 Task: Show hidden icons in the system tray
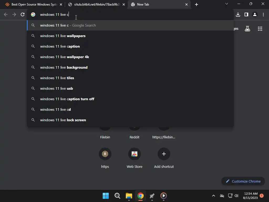[x=214, y=196]
